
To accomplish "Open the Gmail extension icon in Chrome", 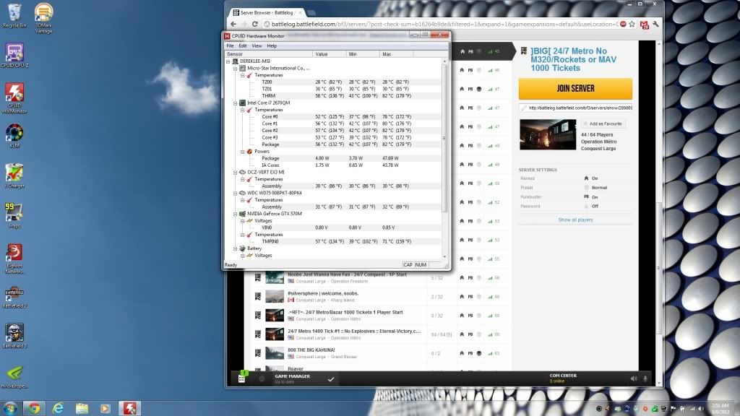I will click(644, 25).
